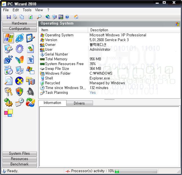Click the globe web update icon
Viewport: 182px width, 175px height.
[x=48, y=17]
